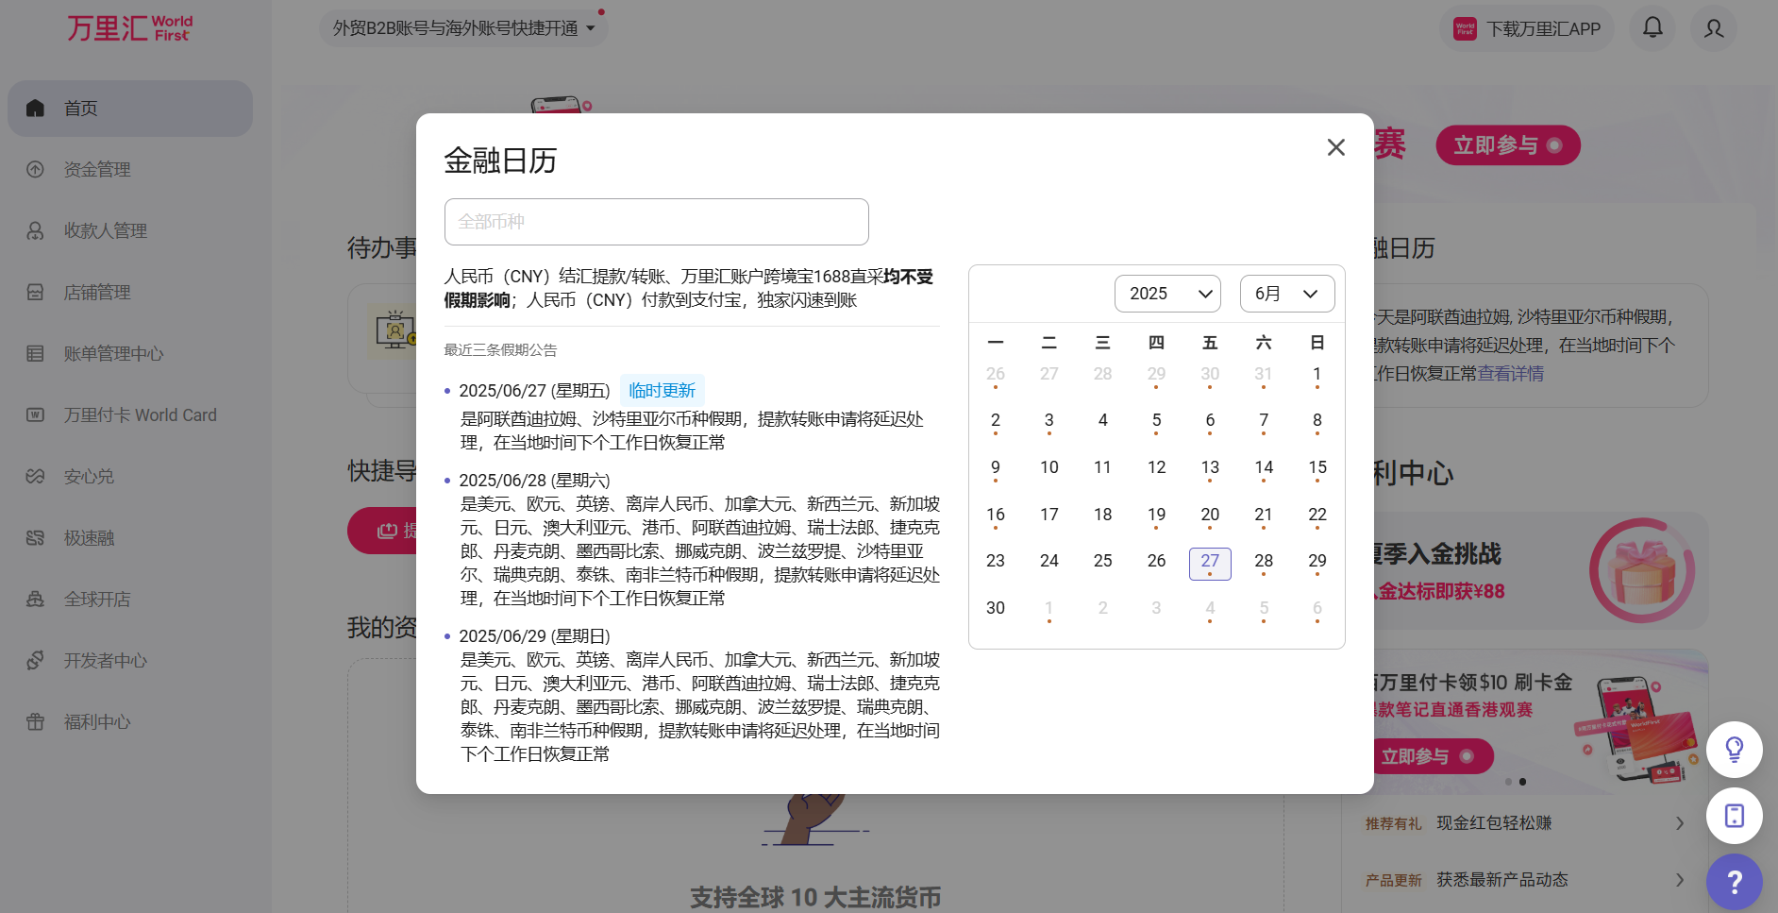Screen dimensions: 1778x913
Task: Click the mobile phone floating icon
Action: tap(1734, 816)
